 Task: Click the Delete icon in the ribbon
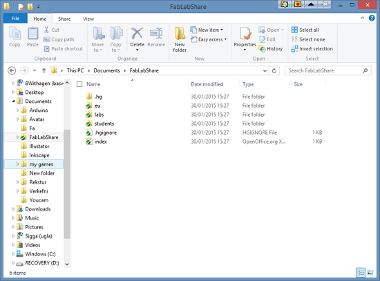coord(137,34)
